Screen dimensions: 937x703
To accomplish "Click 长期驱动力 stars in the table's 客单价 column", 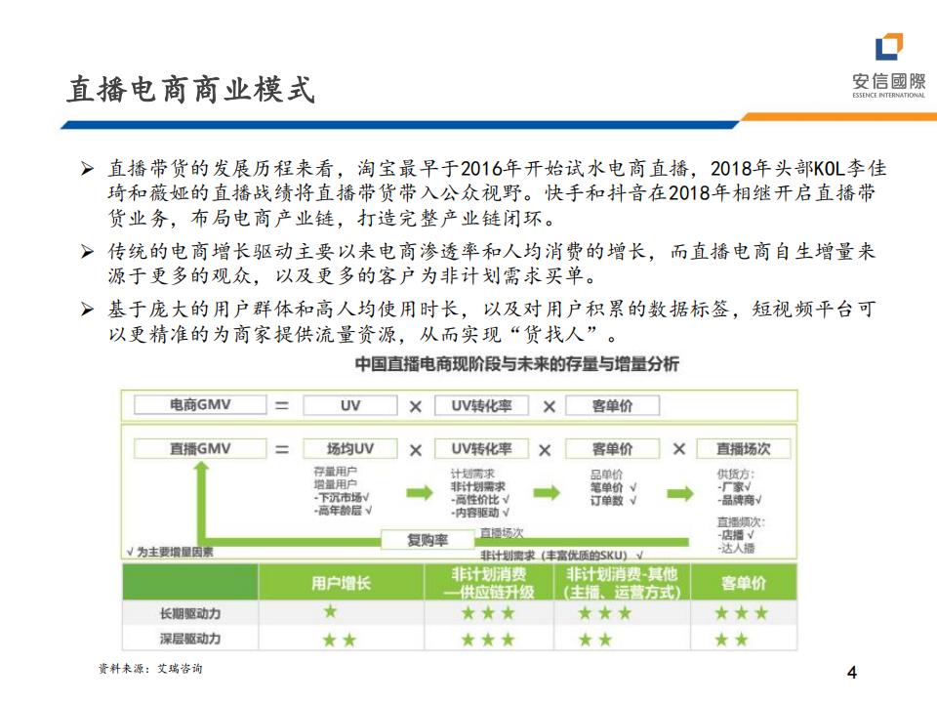I will click(741, 613).
